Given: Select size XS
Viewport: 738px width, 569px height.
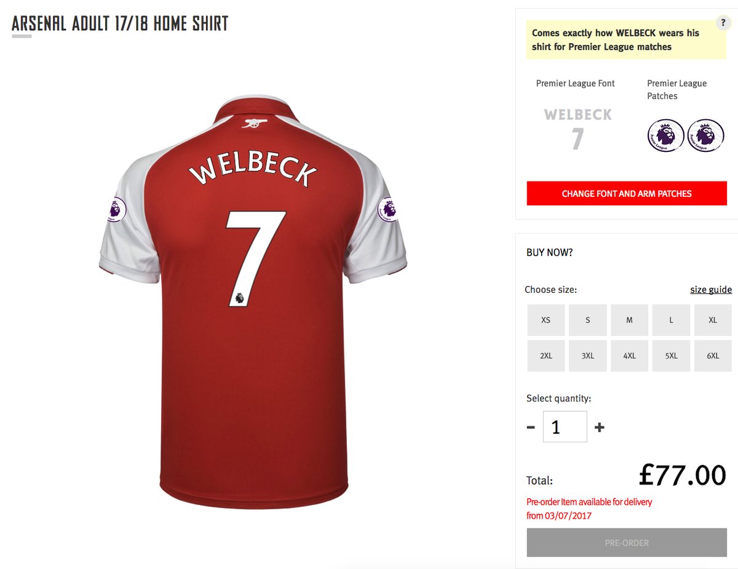Looking at the screenshot, I should [x=546, y=320].
